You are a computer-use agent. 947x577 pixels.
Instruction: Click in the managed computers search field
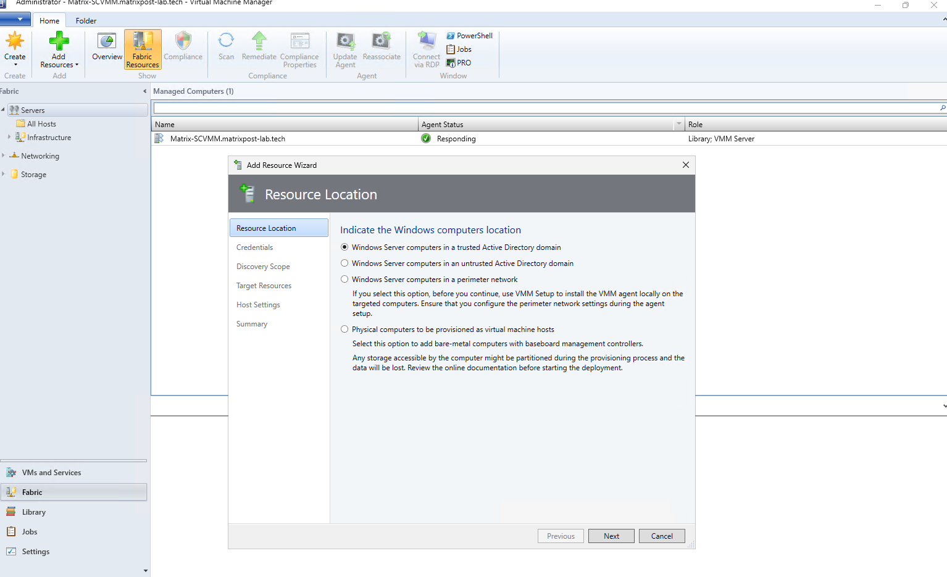click(x=546, y=108)
